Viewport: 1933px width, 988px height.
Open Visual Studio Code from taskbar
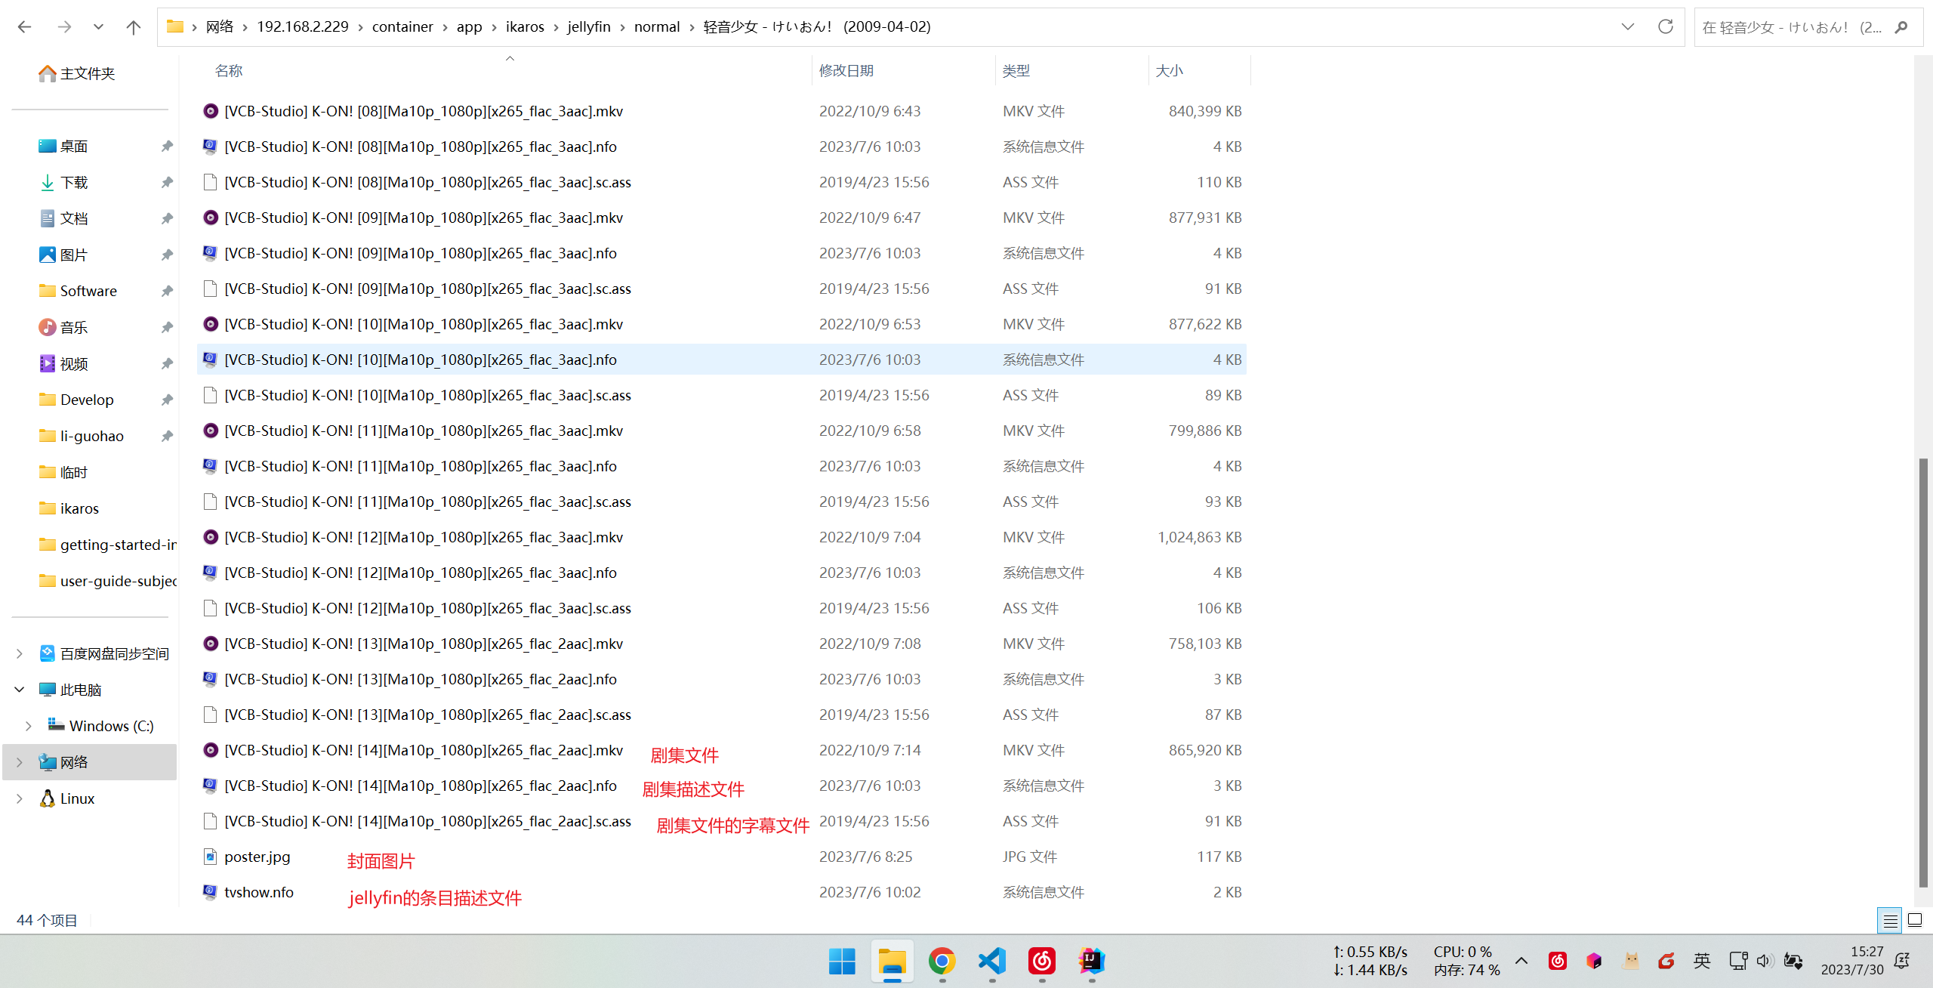click(991, 961)
